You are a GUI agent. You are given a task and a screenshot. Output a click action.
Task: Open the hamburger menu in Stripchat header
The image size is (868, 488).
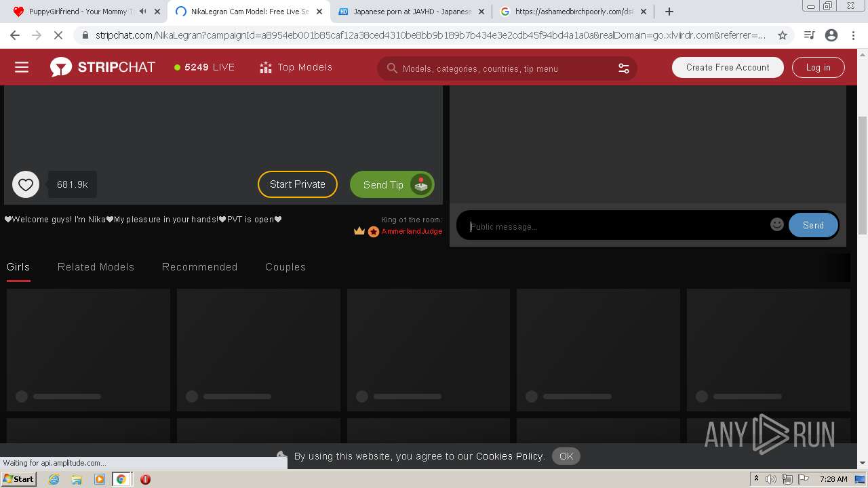point(22,67)
